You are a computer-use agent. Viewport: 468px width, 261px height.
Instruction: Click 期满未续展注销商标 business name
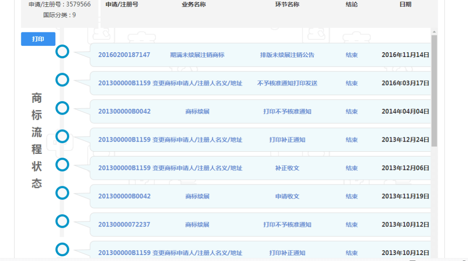pyautogui.click(x=197, y=55)
